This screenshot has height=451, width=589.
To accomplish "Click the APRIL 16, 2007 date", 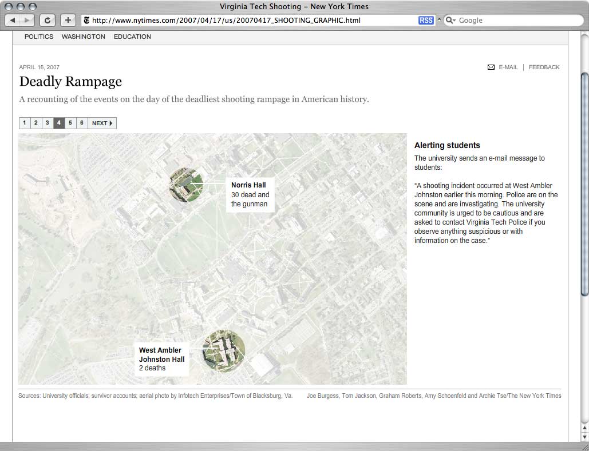I will click(x=39, y=67).
